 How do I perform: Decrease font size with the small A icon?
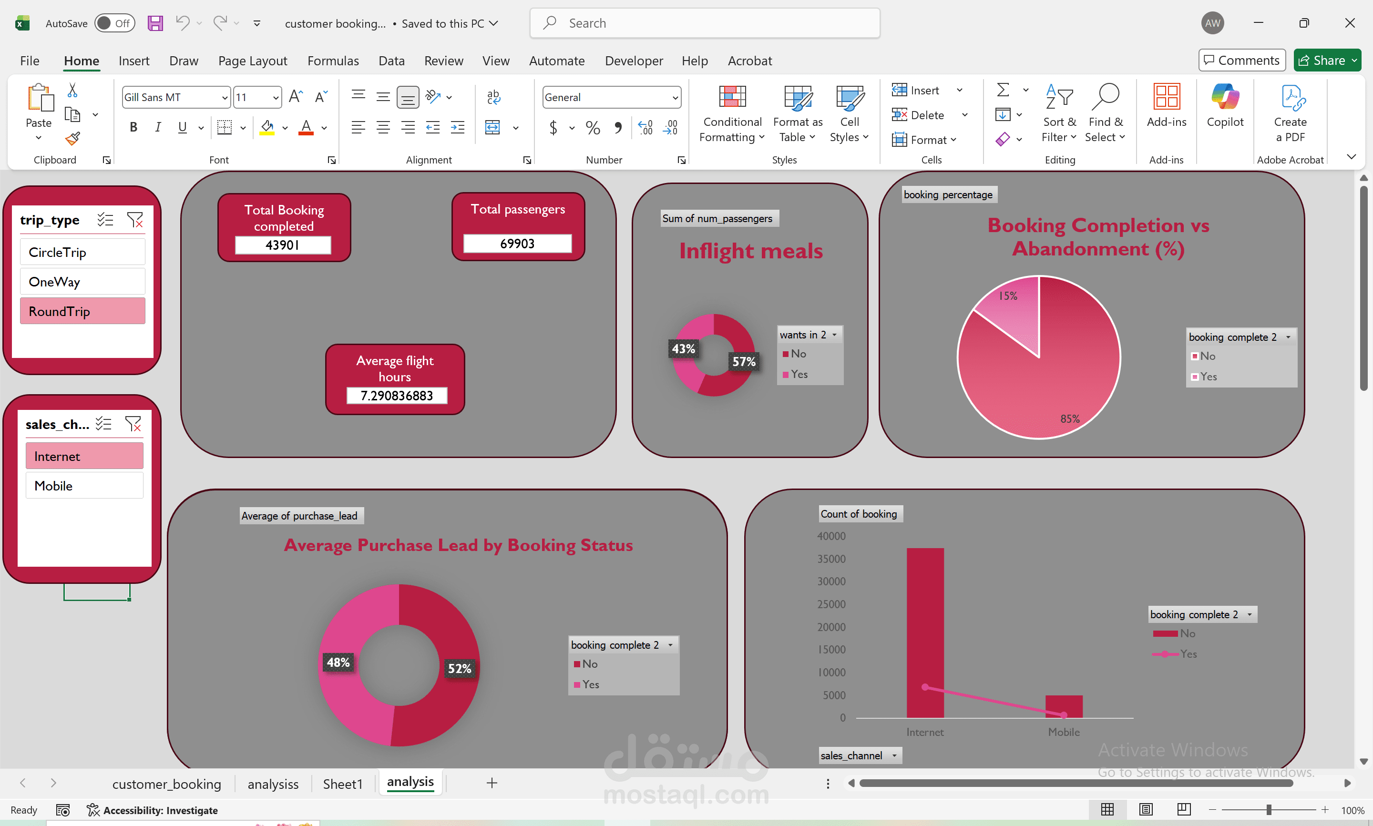click(321, 97)
